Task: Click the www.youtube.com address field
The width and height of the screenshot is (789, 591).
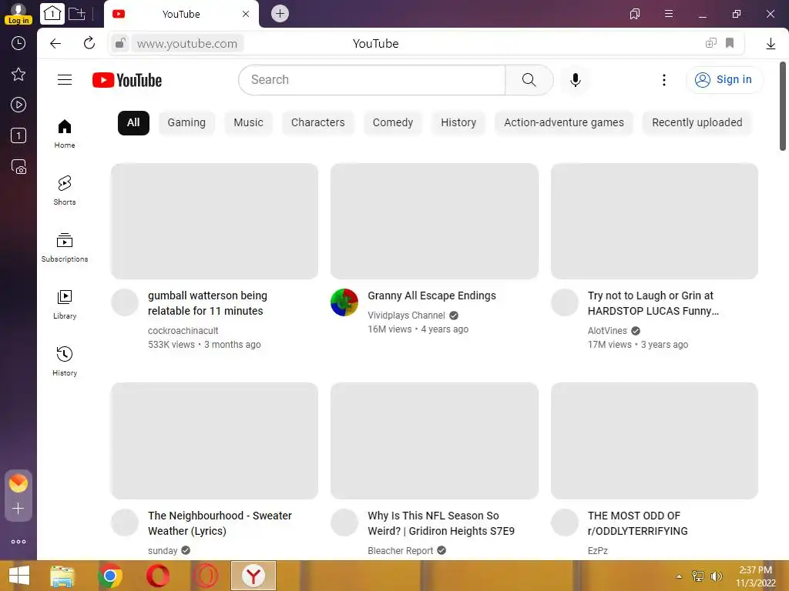Action: click(x=187, y=44)
